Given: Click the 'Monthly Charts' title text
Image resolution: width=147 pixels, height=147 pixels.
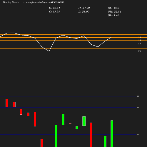Looking at the screenshot, I should [11, 2].
